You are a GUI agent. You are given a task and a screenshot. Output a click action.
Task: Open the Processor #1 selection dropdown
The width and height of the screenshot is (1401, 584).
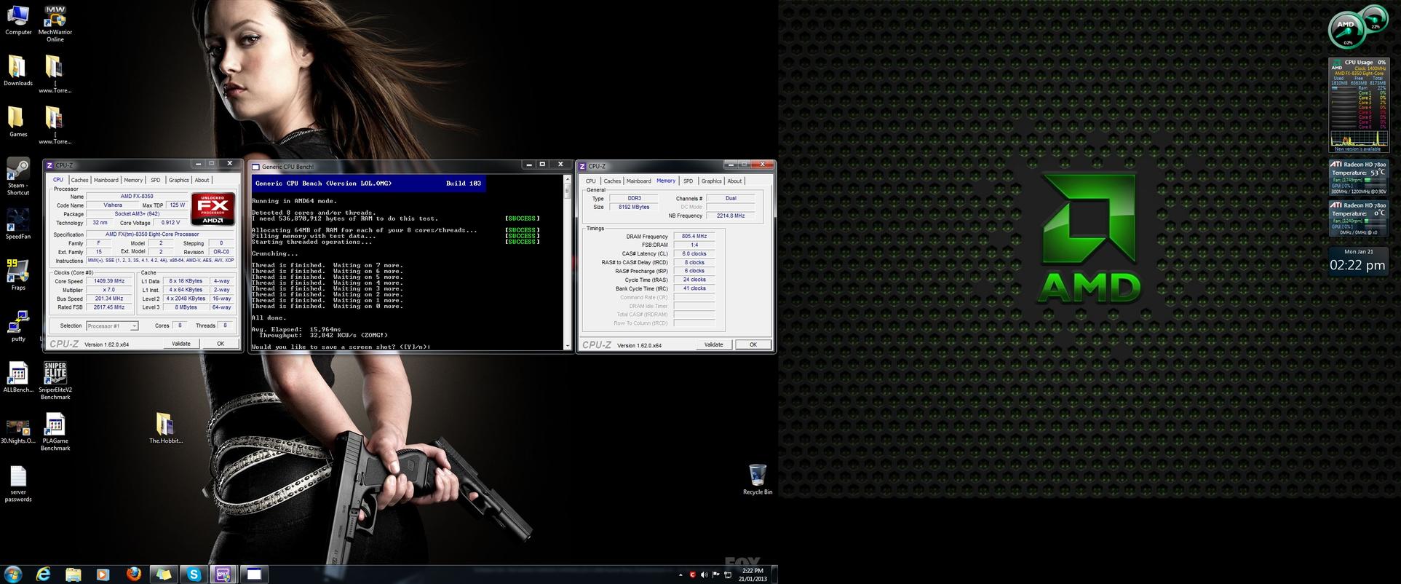pos(112,326)
